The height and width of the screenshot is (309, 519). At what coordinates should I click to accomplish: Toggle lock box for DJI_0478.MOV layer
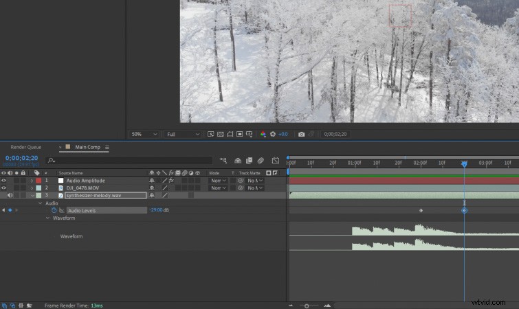click(23, 187)
